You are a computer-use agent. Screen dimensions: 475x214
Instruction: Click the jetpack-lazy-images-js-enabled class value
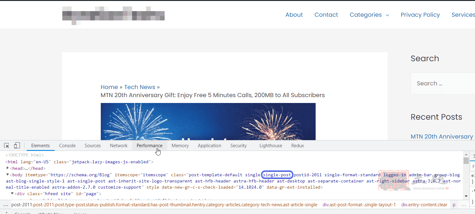(111, 162)
